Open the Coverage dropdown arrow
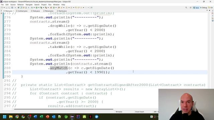The image size is (214, 120). pyautogui.click(x=43, y=8)
